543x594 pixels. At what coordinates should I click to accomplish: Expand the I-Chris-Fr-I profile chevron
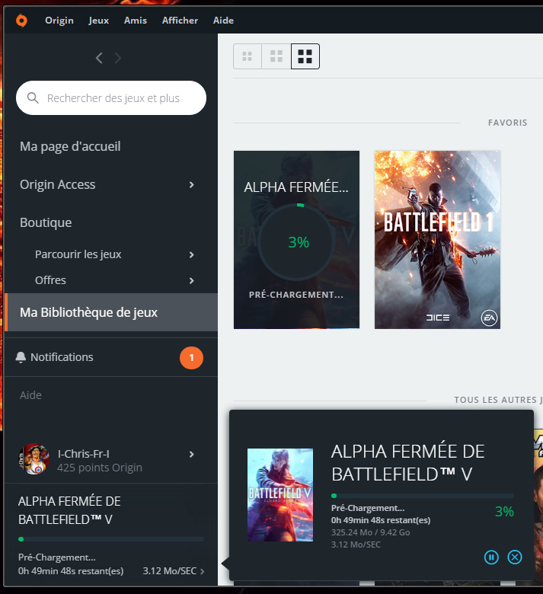click(192, 454)
